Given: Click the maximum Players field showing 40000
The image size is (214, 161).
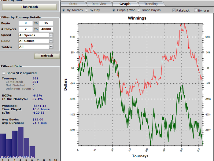Looking at the screenshot, I should 46,29.
